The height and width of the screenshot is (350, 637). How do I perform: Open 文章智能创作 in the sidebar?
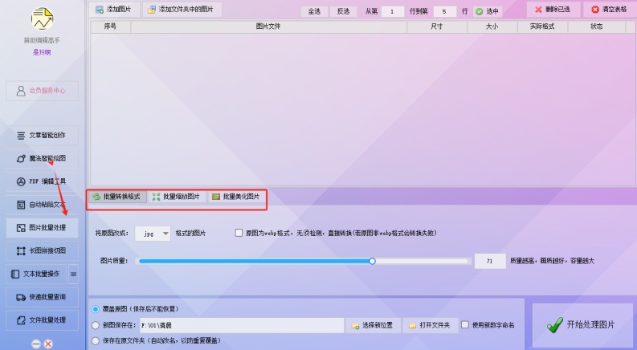[x=43, y=136]
